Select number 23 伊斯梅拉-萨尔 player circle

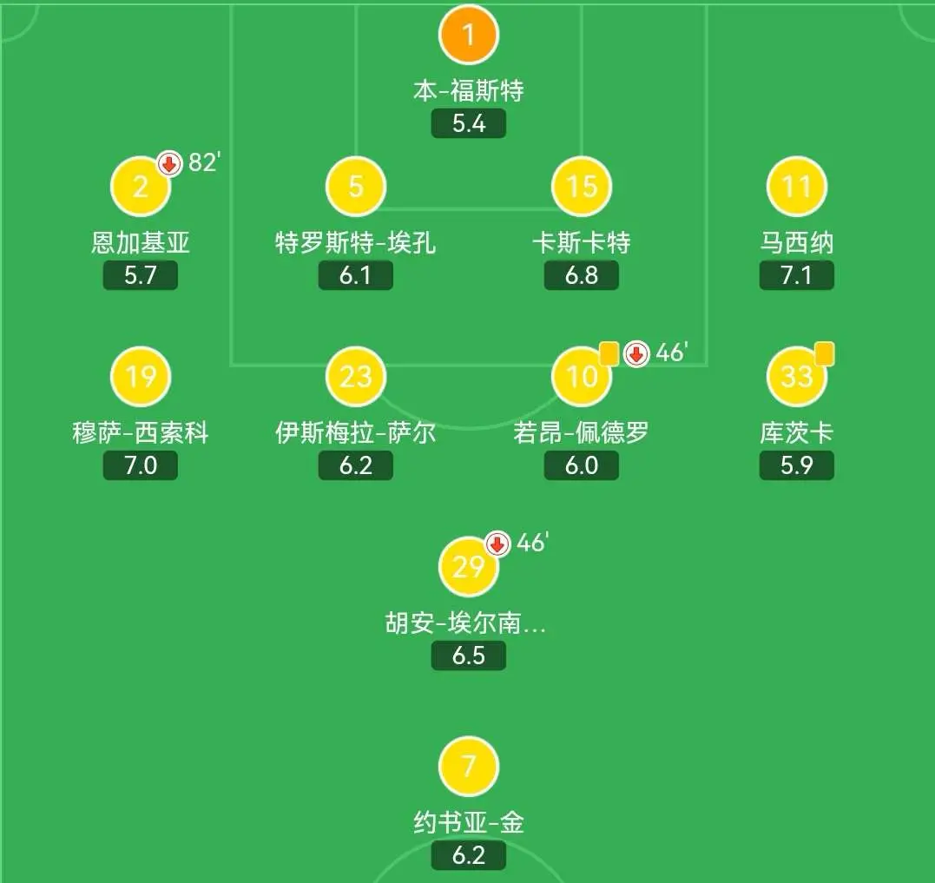click(355, 377)
